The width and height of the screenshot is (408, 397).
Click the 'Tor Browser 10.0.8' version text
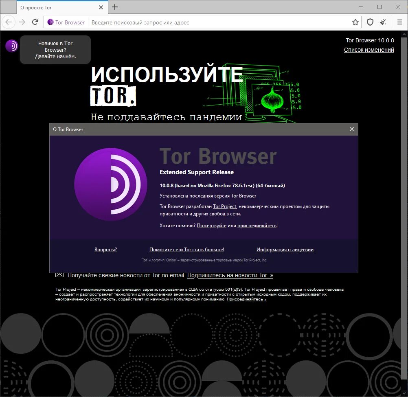369,40
